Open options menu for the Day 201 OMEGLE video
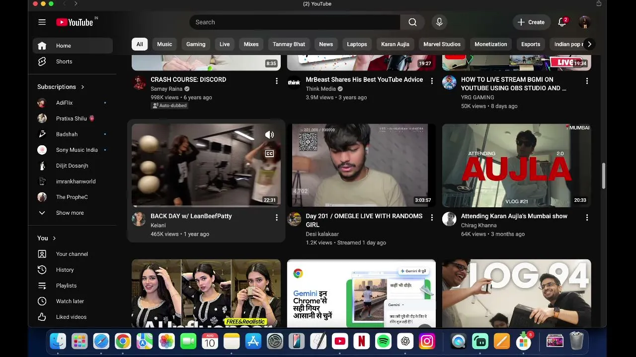This screenshot has height=357, width=636. click(x=432, y=217)
